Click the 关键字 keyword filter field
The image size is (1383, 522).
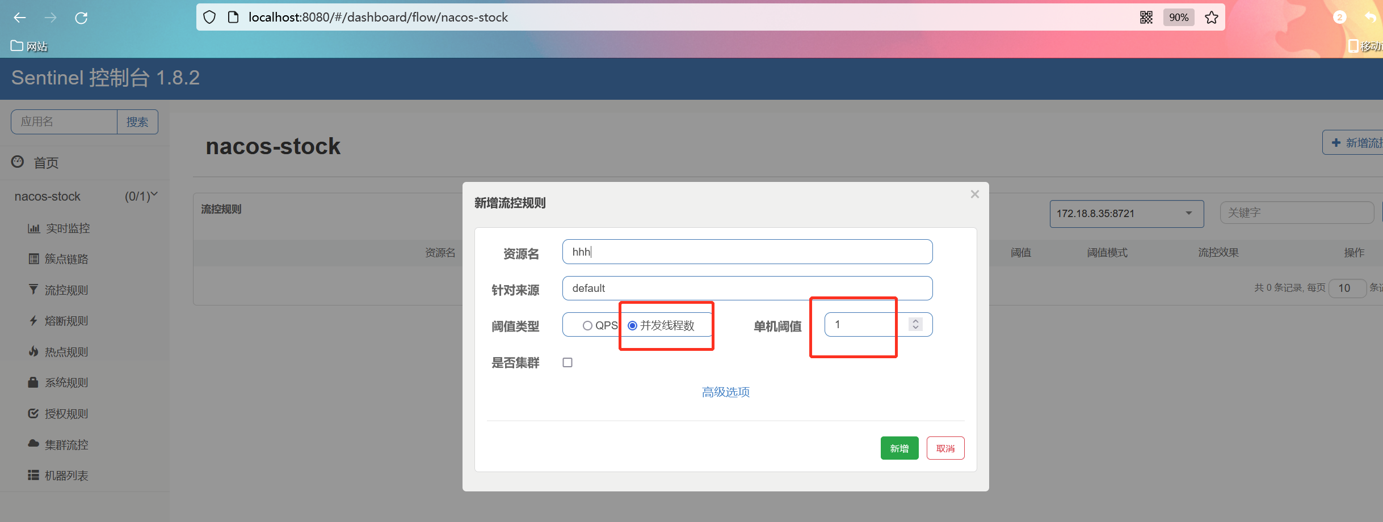[x=1297, y=213]
